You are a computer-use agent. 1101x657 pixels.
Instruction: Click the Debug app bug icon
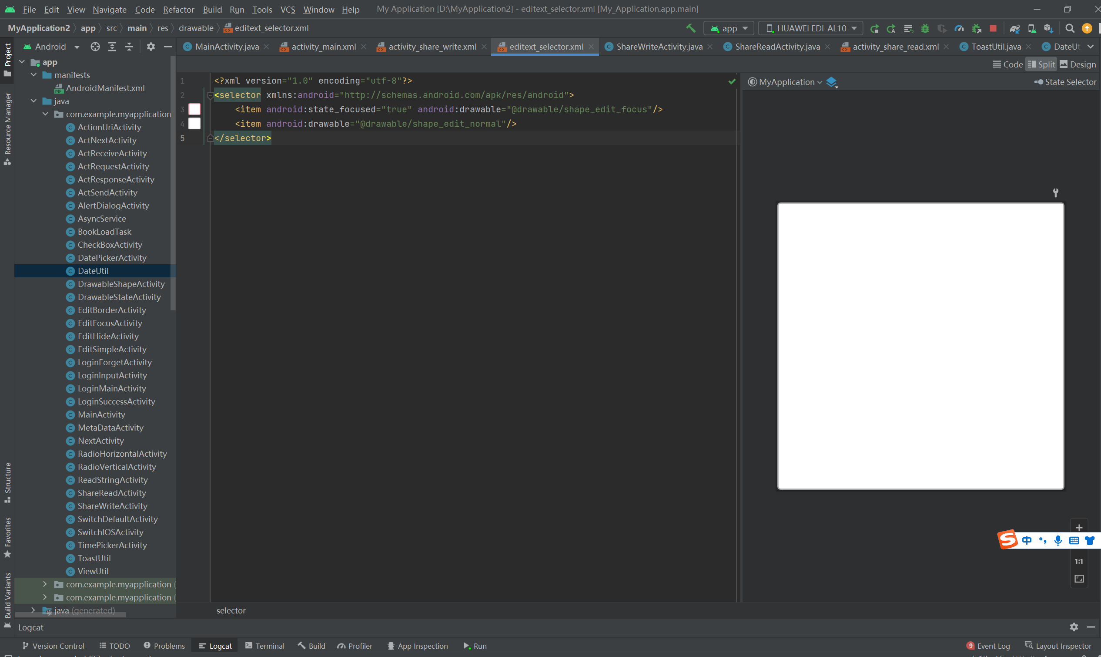tap(925, 28)
